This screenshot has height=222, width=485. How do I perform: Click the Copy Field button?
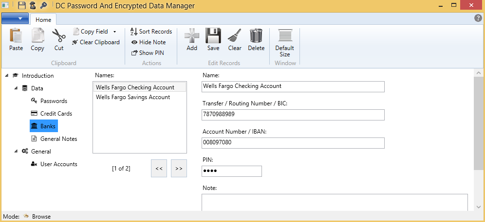(91, 32)
